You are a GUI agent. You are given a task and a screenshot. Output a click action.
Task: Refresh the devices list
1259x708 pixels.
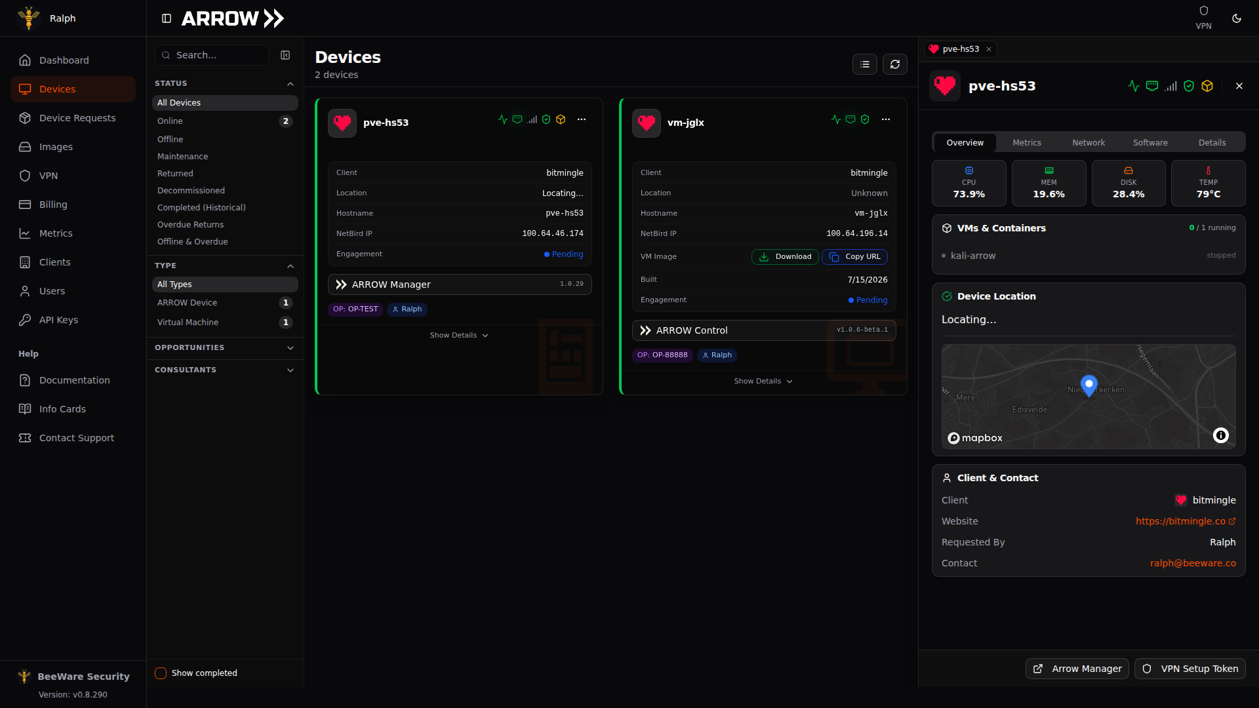click(x=895, y=64)
